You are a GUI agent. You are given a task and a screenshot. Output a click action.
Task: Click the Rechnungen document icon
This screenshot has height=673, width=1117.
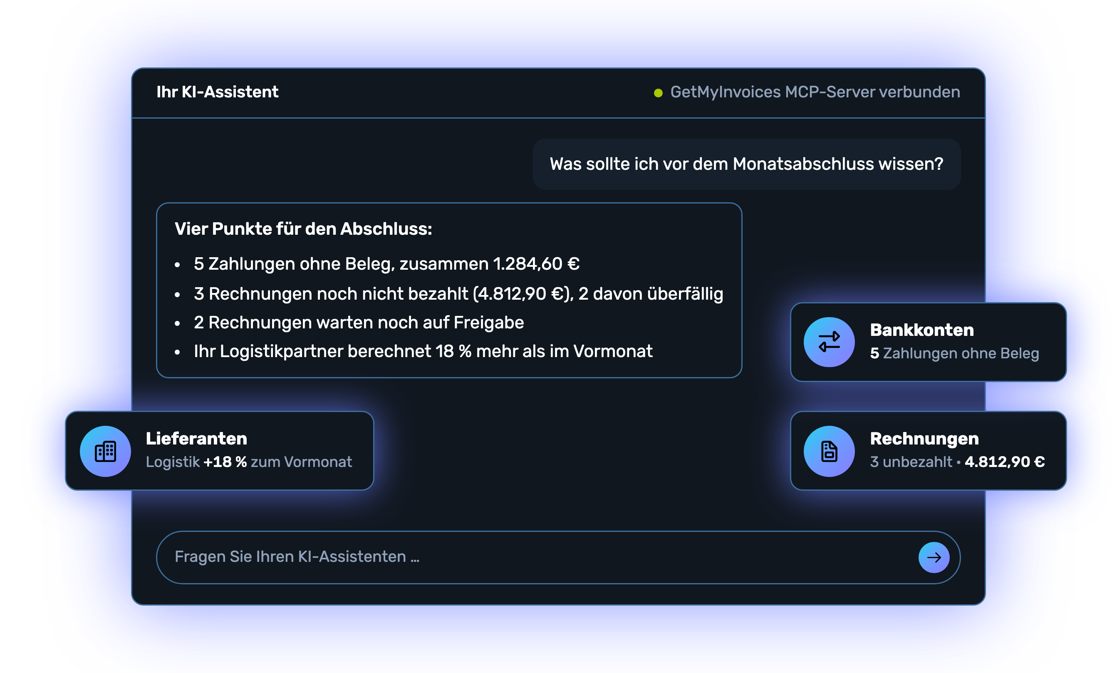point(829,451)
